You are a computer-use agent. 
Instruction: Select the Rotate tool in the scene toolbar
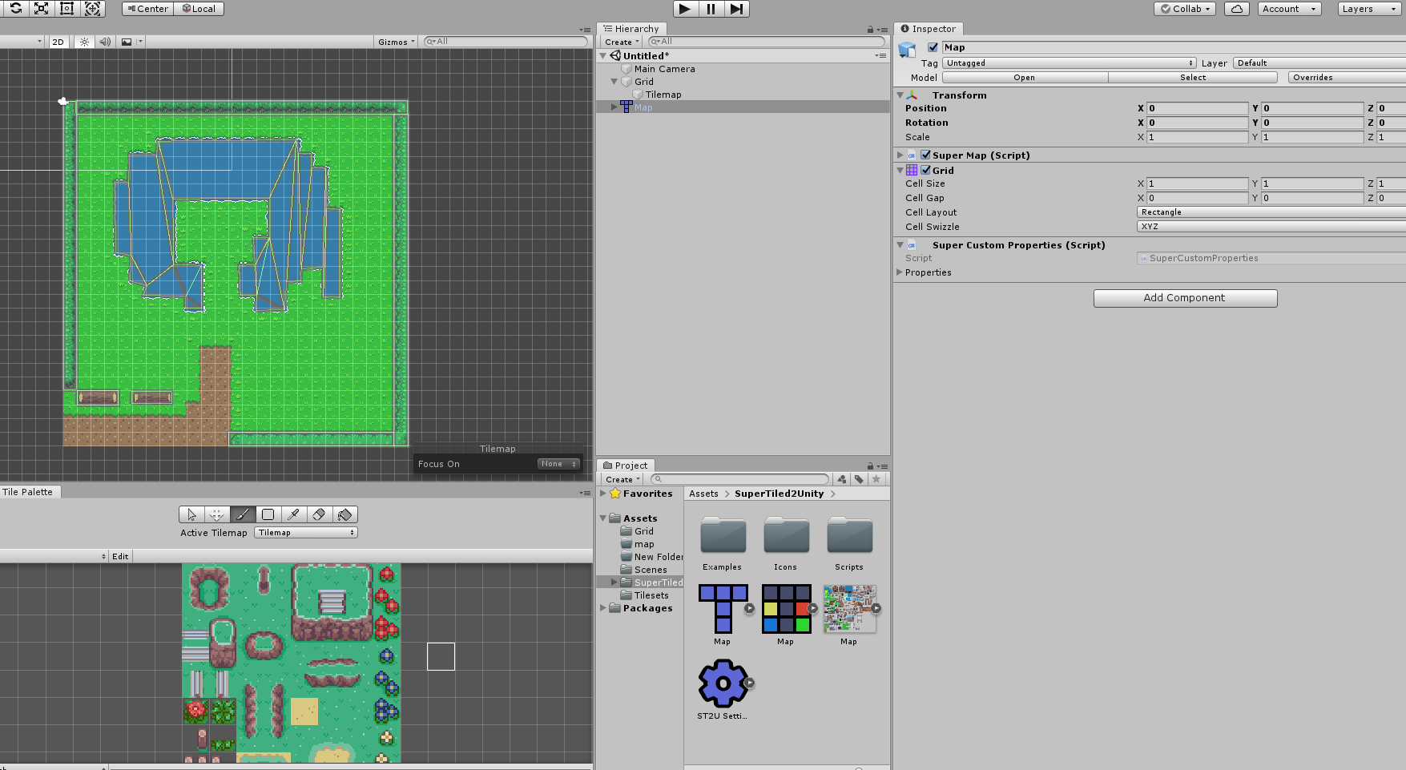[x=16, y=9]
